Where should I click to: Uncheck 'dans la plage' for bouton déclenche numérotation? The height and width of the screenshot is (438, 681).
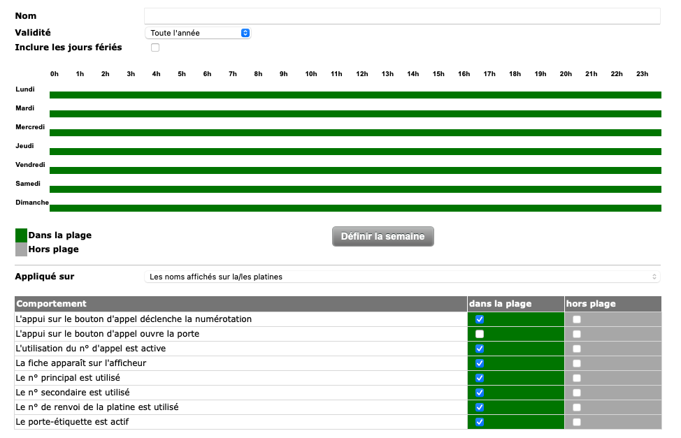(480, 319)
